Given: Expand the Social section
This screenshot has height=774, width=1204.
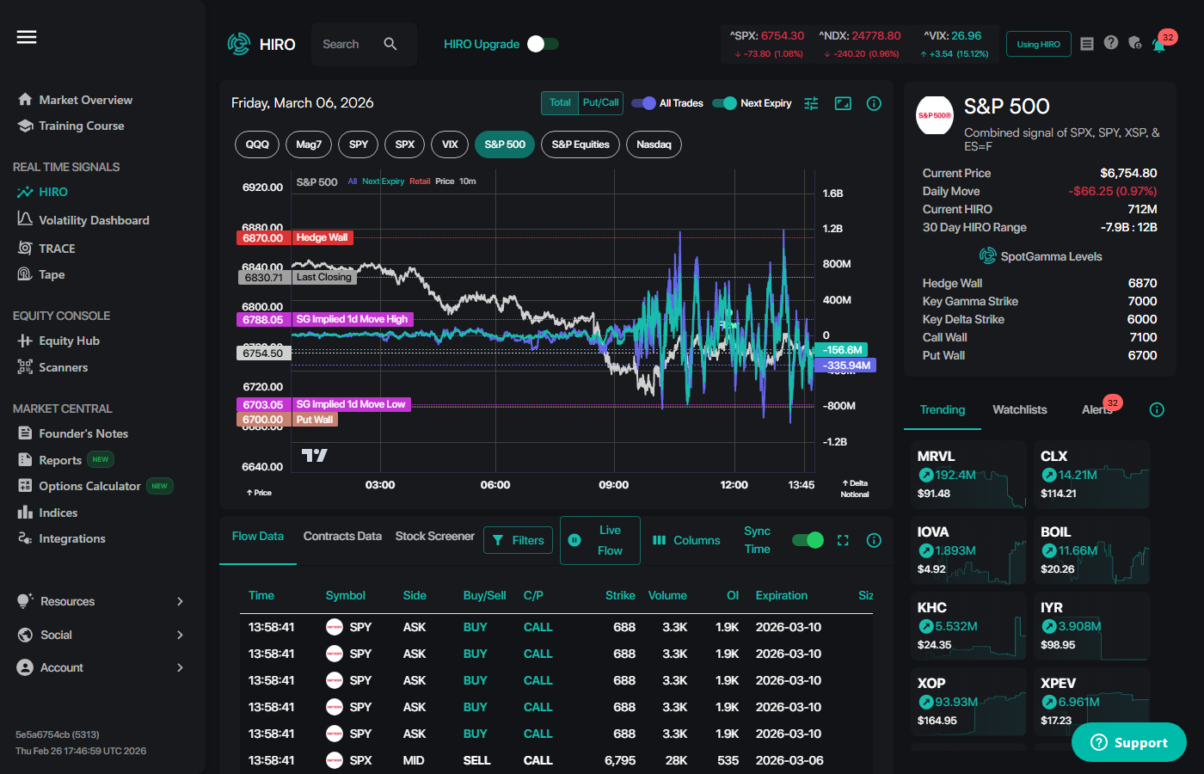Looking at the screenshot, I should pyautogui.click(x=101, y=635).
